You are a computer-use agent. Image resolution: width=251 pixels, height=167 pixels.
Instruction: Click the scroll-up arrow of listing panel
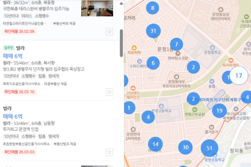coord(121,3)
